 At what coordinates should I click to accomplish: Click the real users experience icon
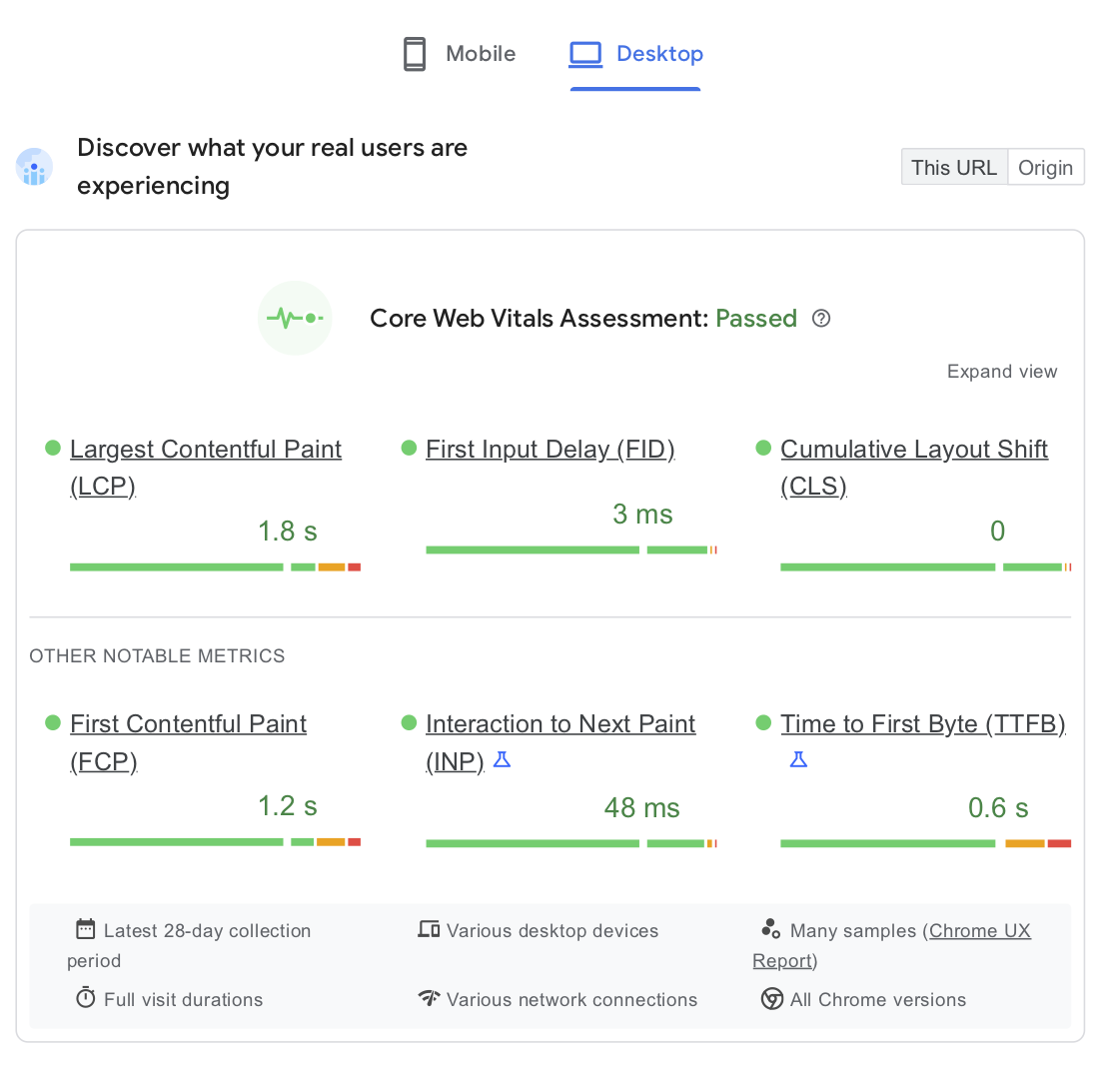pos(34,167)
